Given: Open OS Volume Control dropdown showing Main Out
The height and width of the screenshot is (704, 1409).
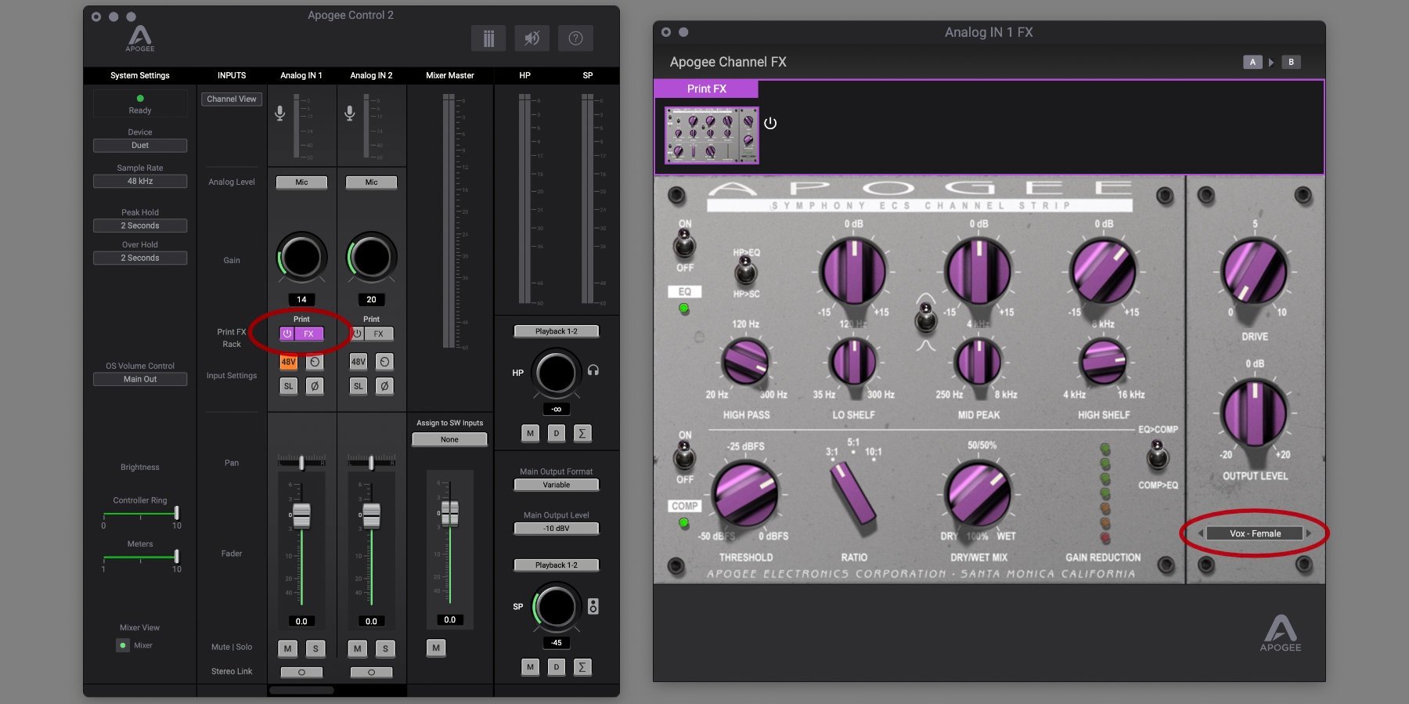Looking at the screenshot, I should click(140, 379).
